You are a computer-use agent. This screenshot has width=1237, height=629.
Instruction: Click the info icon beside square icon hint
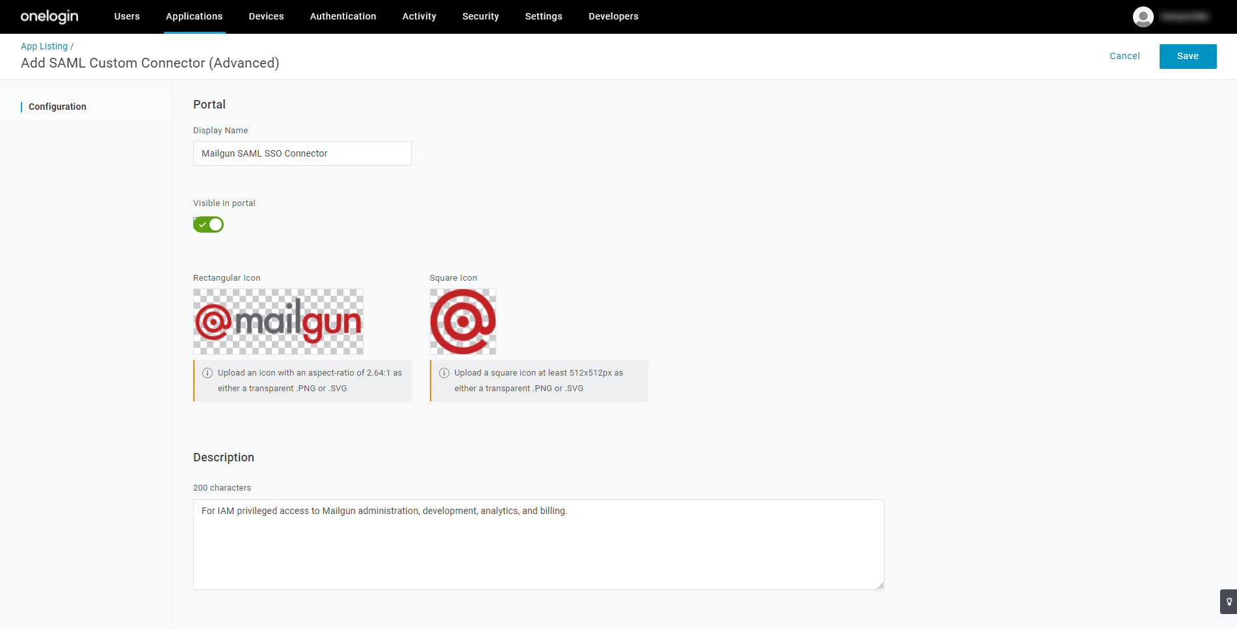click(x=444, y=373)
